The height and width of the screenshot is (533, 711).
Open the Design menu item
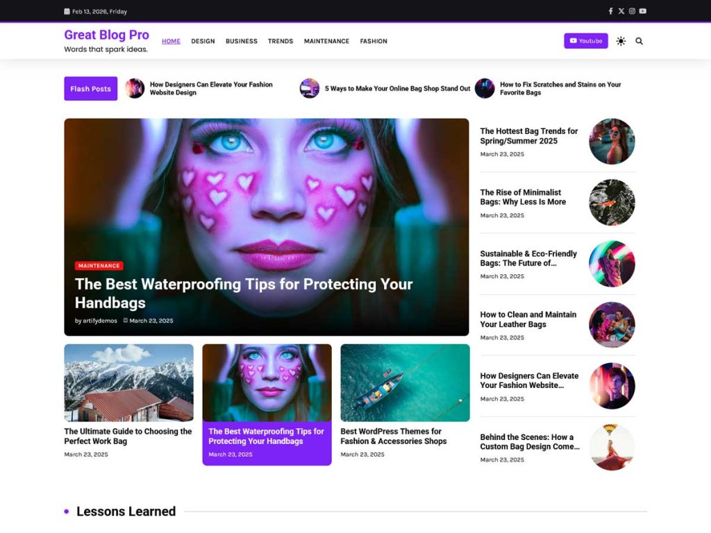(203, 41)
